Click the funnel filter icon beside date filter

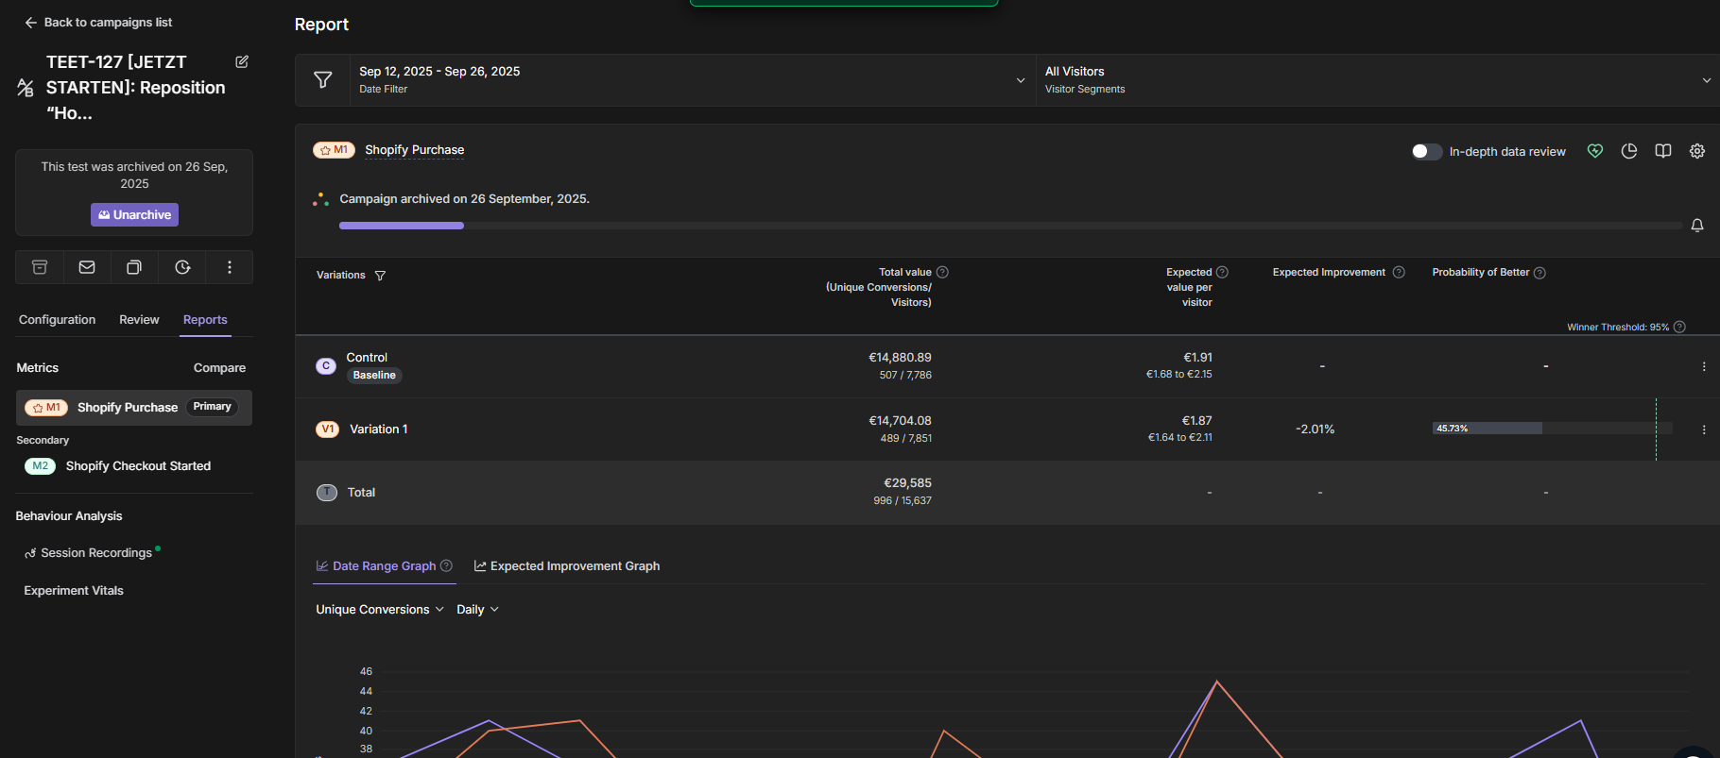tap(323, 80)
